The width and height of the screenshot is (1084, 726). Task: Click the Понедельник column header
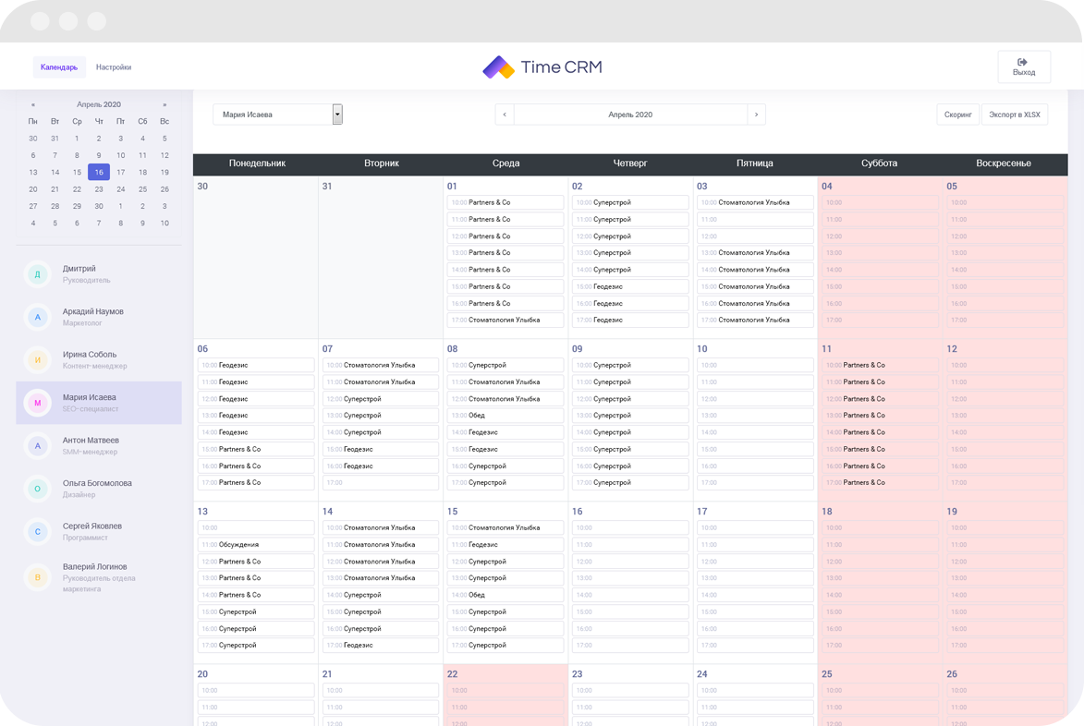tap(257, 163)
